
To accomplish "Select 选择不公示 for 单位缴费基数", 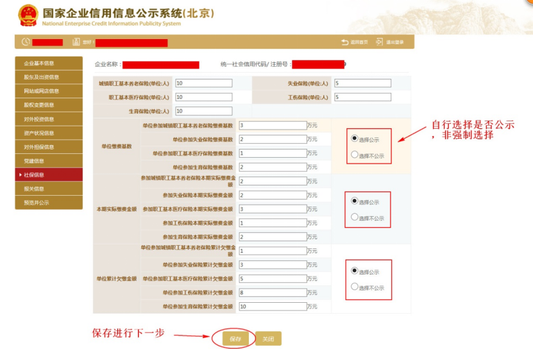I will (355, 155).
